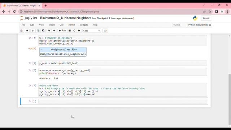Share this page icon in address bar
The height and width of the screenshot is (130, 231).
click(204, 12)
